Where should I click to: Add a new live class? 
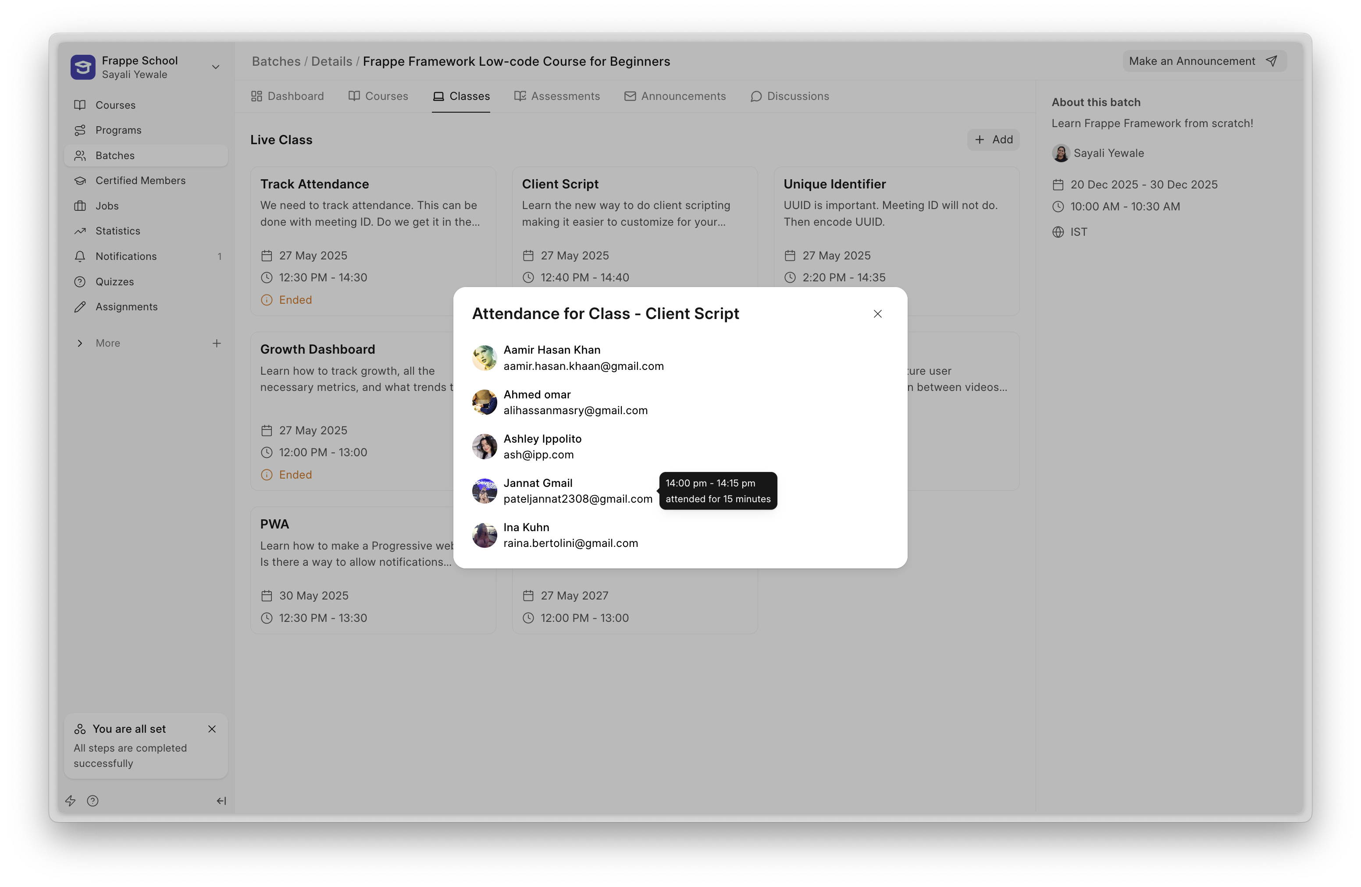coord(993,140)
